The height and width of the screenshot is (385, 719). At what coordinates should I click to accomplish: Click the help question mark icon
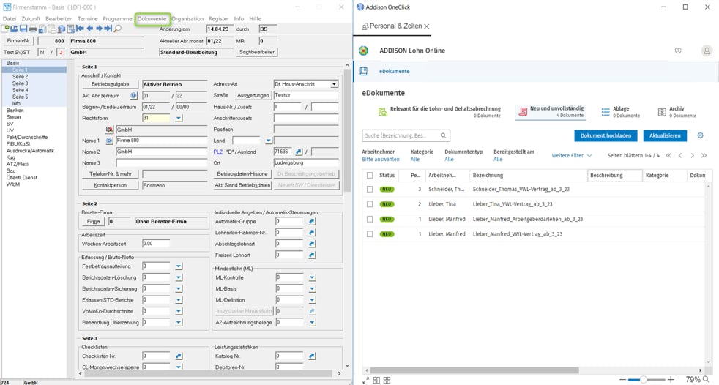coord(677,51)
